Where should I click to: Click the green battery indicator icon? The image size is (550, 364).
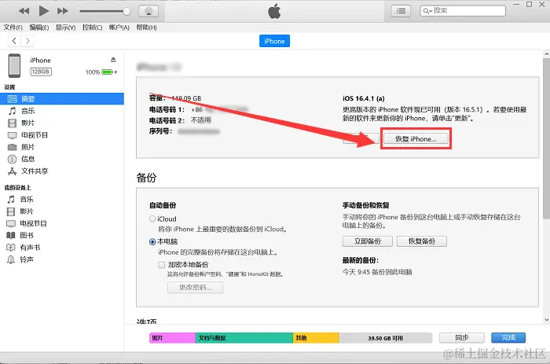[108, 72]
